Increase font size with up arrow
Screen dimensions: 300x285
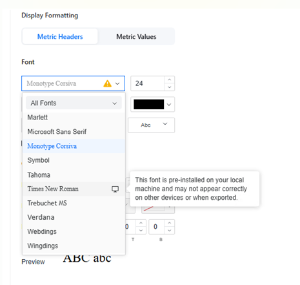click(x=170, y=79)
